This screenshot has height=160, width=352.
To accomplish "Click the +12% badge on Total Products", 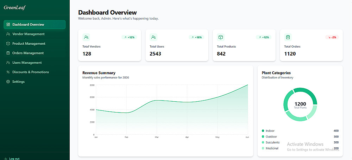I will [264, 37].
